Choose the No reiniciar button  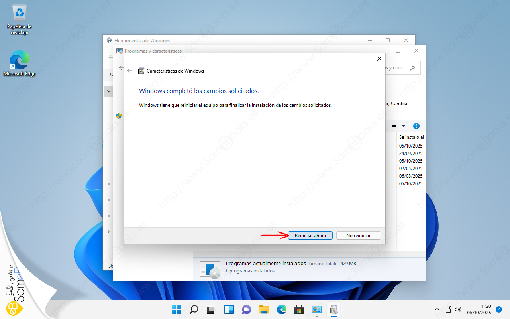tap(358, 236)
